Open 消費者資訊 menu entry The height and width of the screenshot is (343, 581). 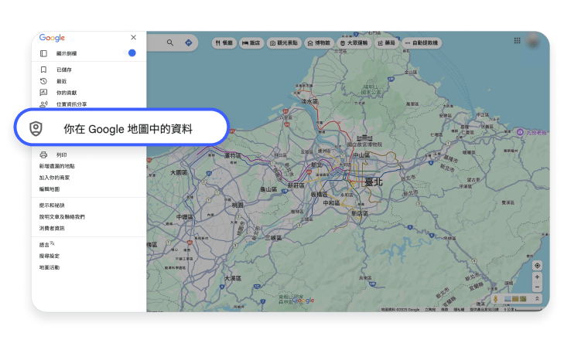click(x=52, y=229)
